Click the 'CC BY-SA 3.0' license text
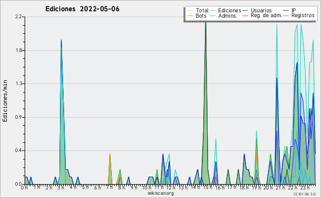The image size is (321, 198). (x=304, y=194)
